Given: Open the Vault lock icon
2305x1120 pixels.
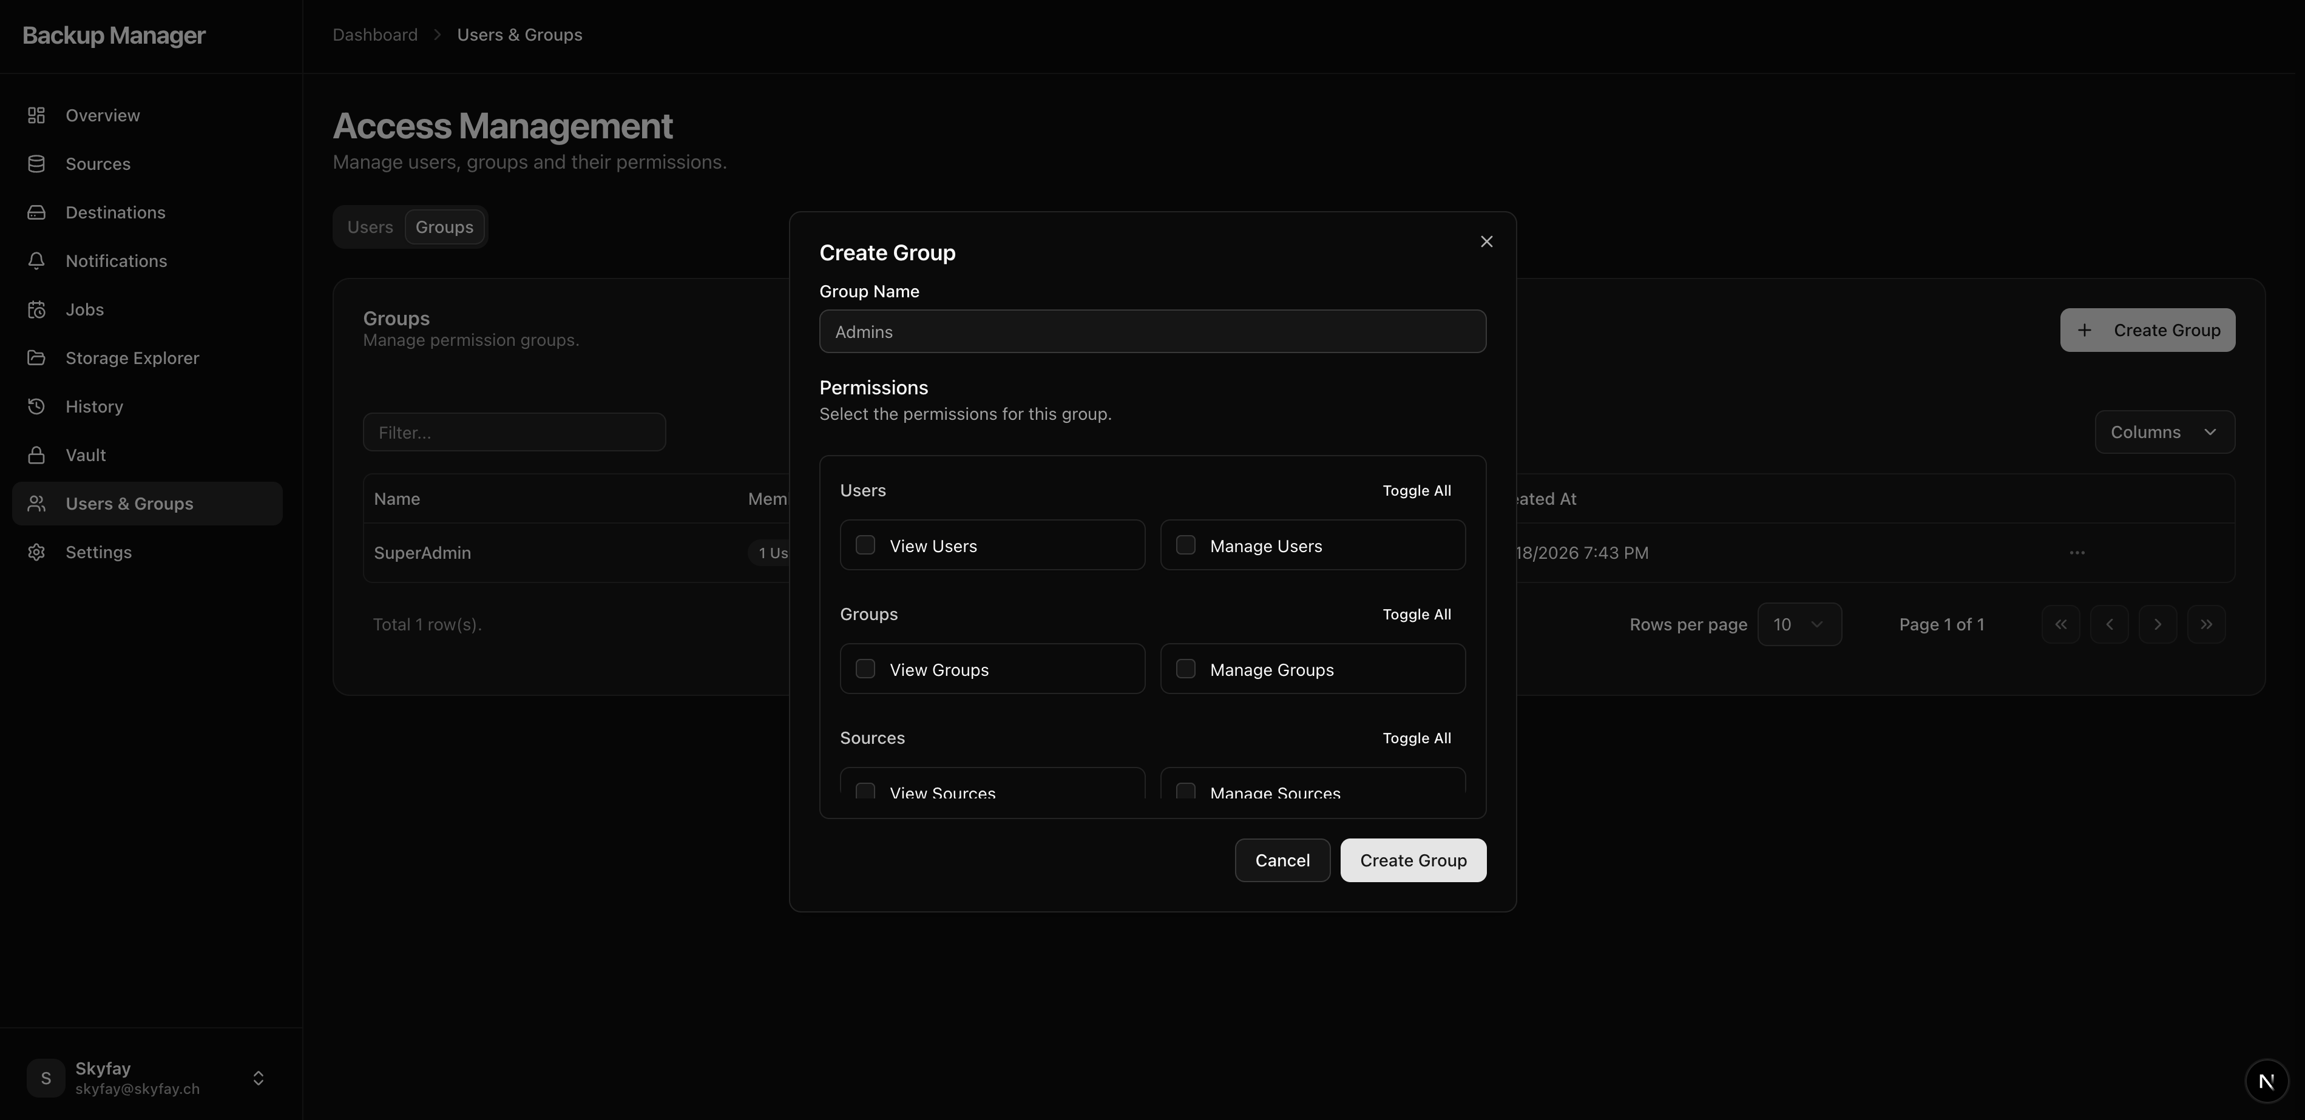Looking at the screenshot, I should 36,454.
